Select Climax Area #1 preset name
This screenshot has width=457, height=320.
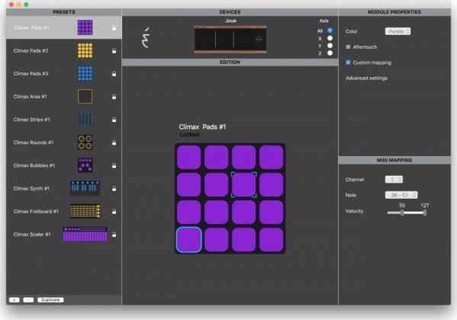30,96
